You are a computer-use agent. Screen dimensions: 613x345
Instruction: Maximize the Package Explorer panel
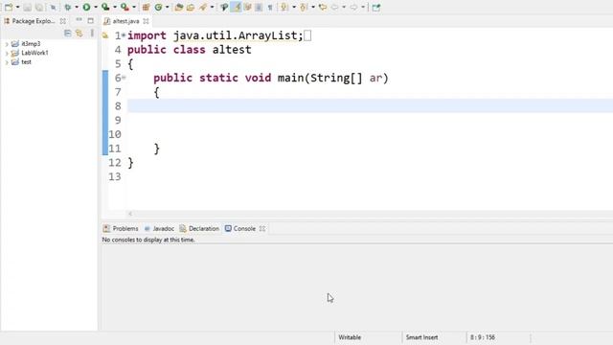(x=91, y=20)
